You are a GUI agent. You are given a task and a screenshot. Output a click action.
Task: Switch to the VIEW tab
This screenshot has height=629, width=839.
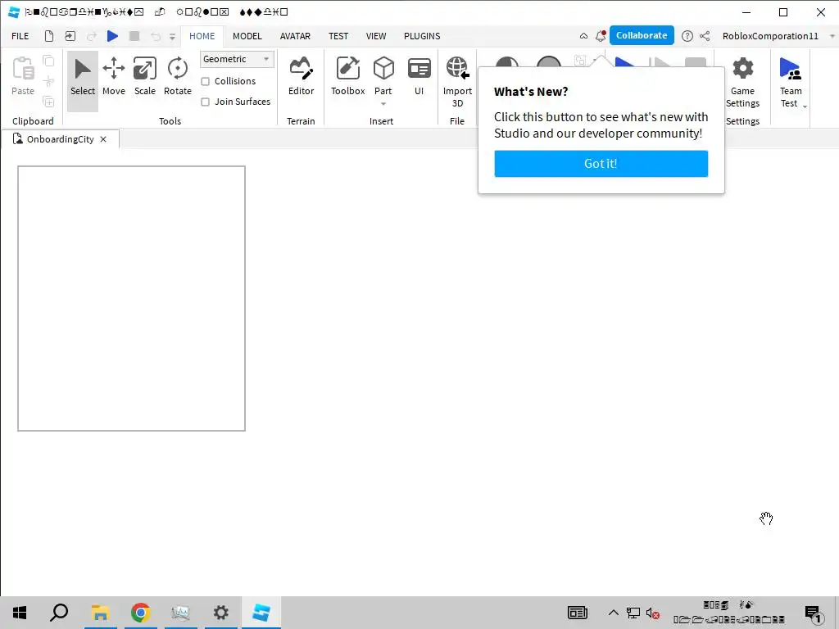tap(375, 36)
